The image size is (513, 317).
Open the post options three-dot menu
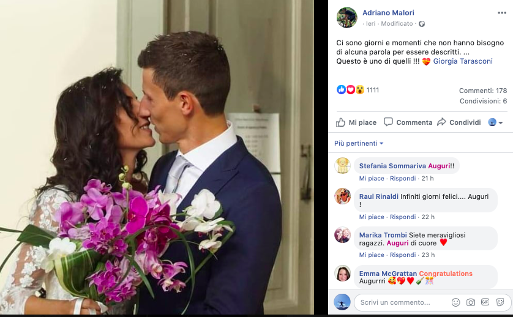click(x=501, y=13)
